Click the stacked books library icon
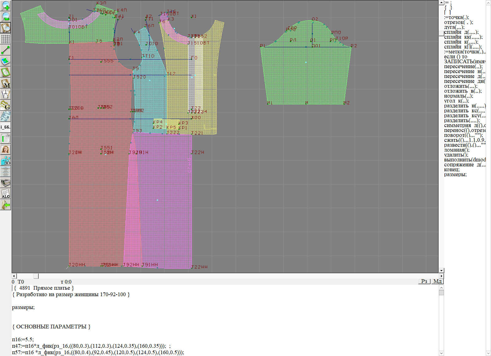This screenshot has width=491, height=356. (x=6, y=183)
